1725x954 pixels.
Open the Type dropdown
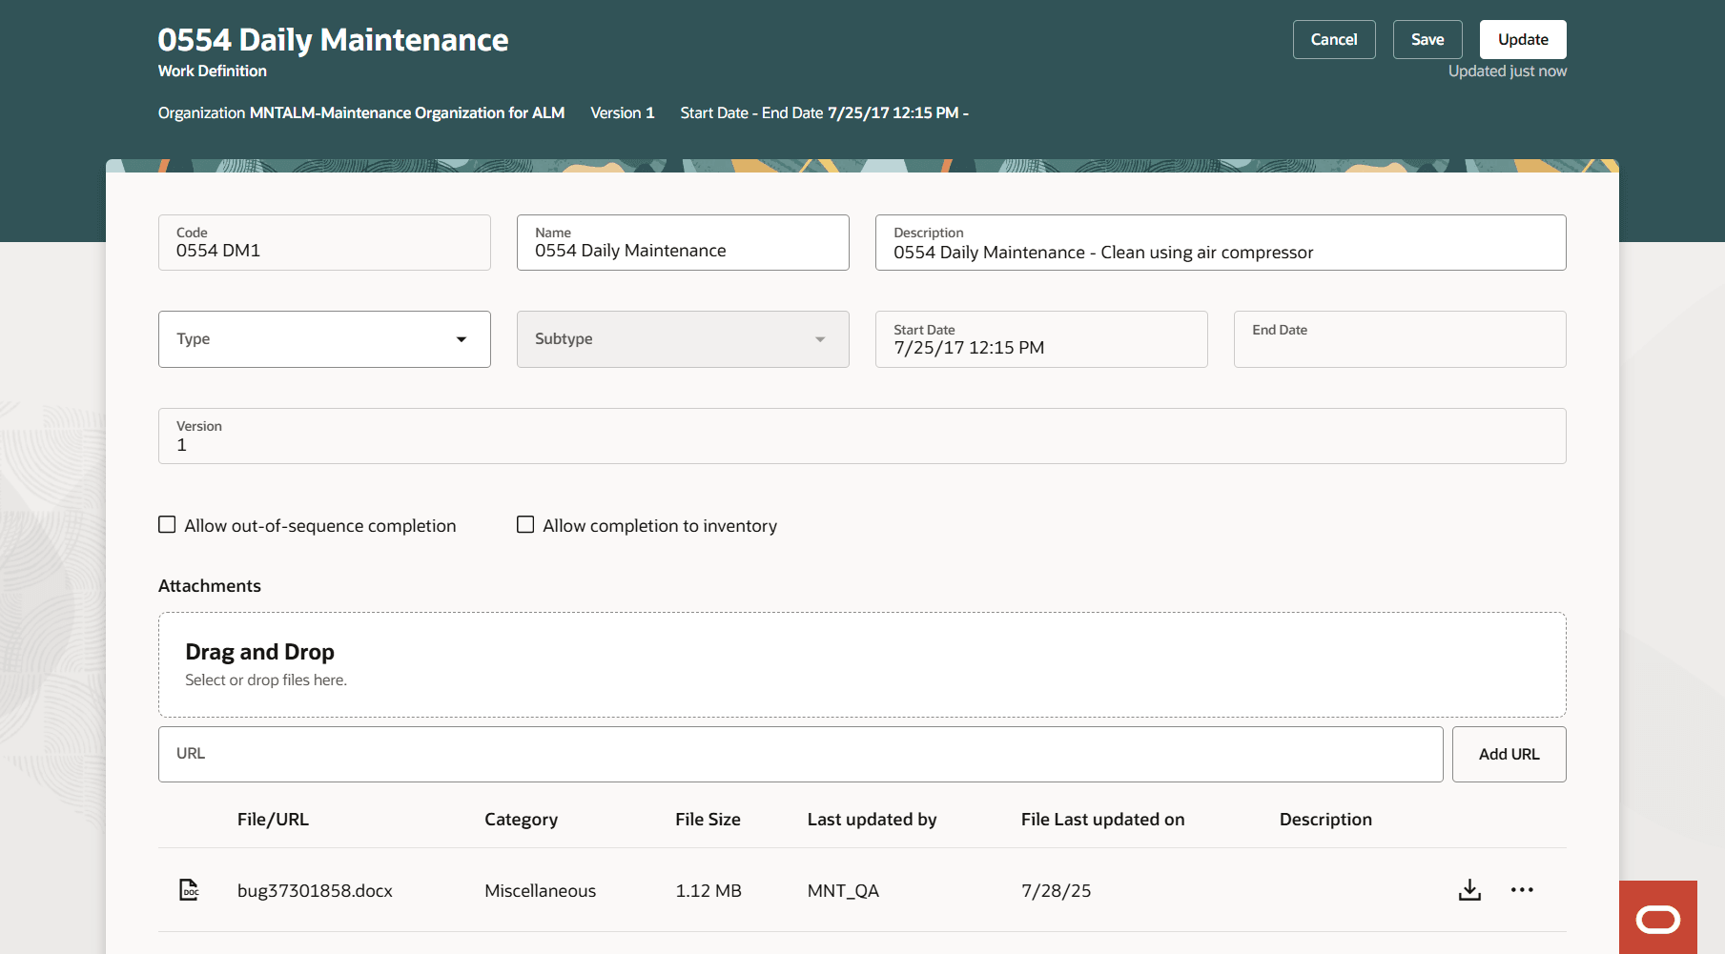[324, 338]
